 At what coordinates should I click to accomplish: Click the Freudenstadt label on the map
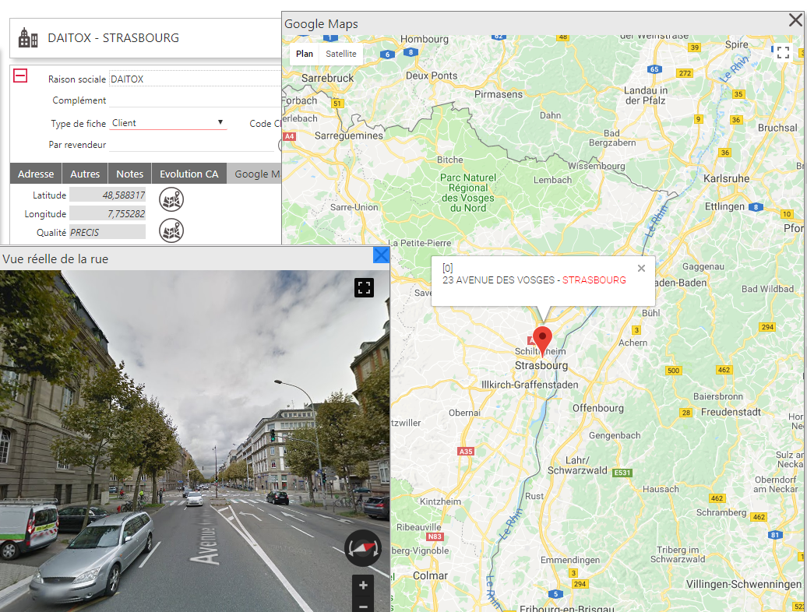click(731, 412)
